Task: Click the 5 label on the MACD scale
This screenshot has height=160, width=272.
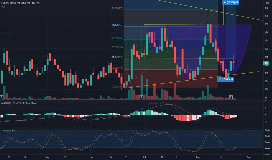Action: click(265, 101)
